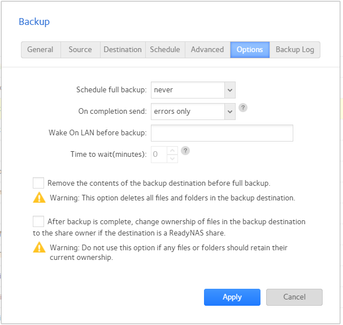Viewport: 343px width, 325px height.
Task: Decrease the Time to wait minutes value
Action: coord(172,158)
